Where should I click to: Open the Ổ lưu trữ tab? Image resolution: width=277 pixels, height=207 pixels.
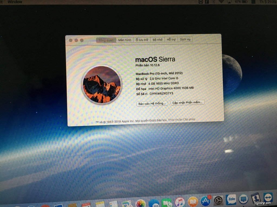click(142, 40)
